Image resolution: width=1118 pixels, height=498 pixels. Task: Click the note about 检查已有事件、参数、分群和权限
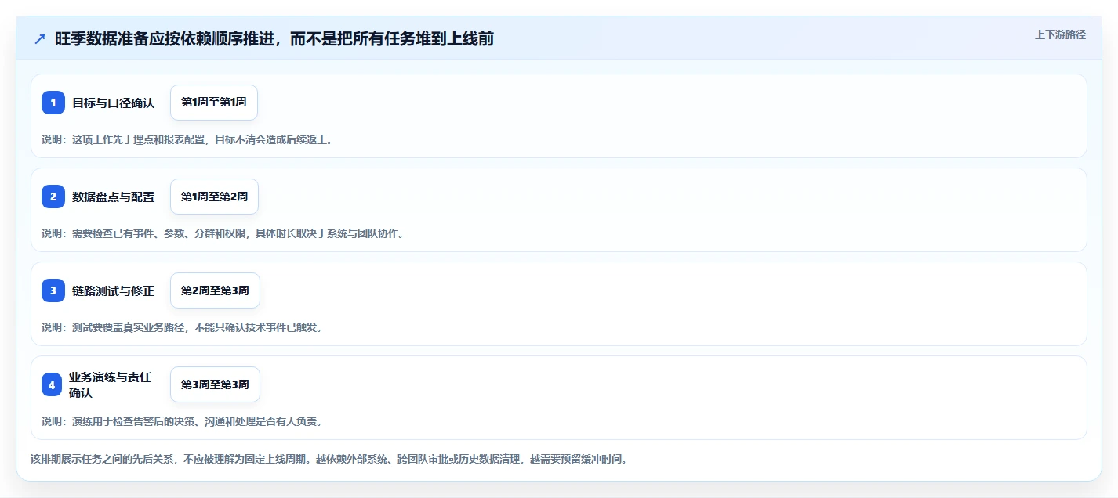click(x=223, y=233)
